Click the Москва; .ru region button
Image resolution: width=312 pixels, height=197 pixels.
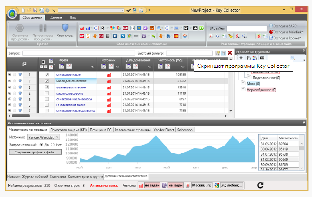[x=202, y=185]
